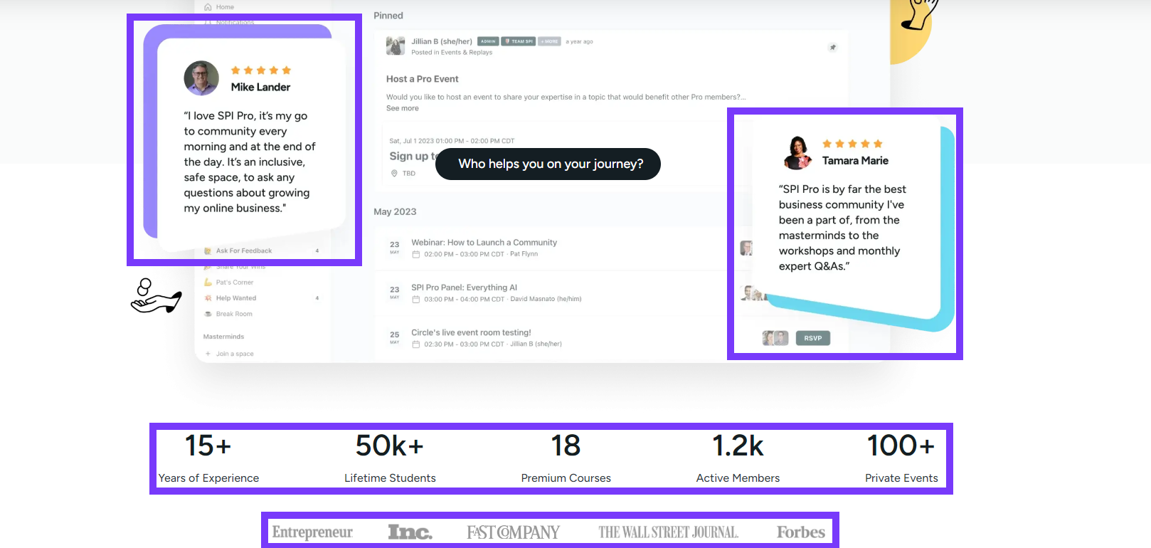
Task: Expand post with See more link
Action: pyautogui.click(x=403, y=108)
